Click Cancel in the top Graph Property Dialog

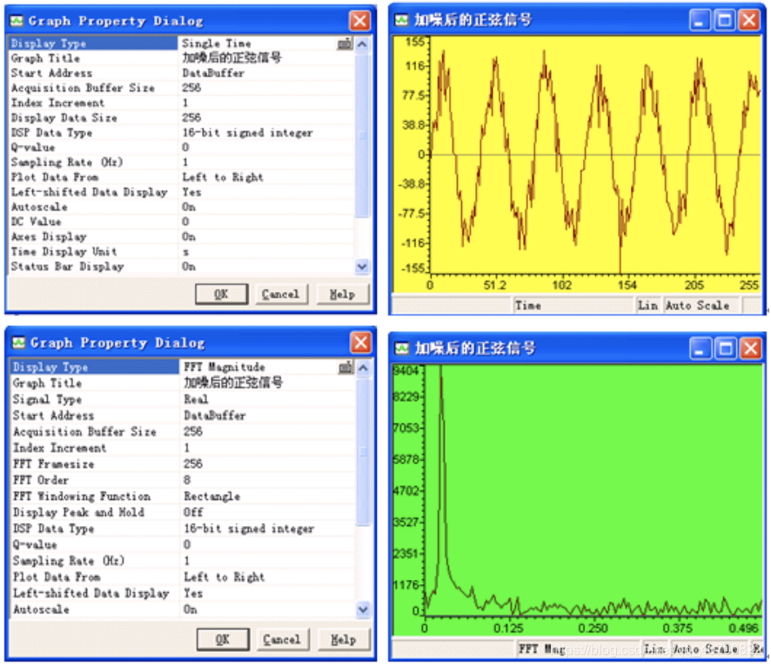281,294
